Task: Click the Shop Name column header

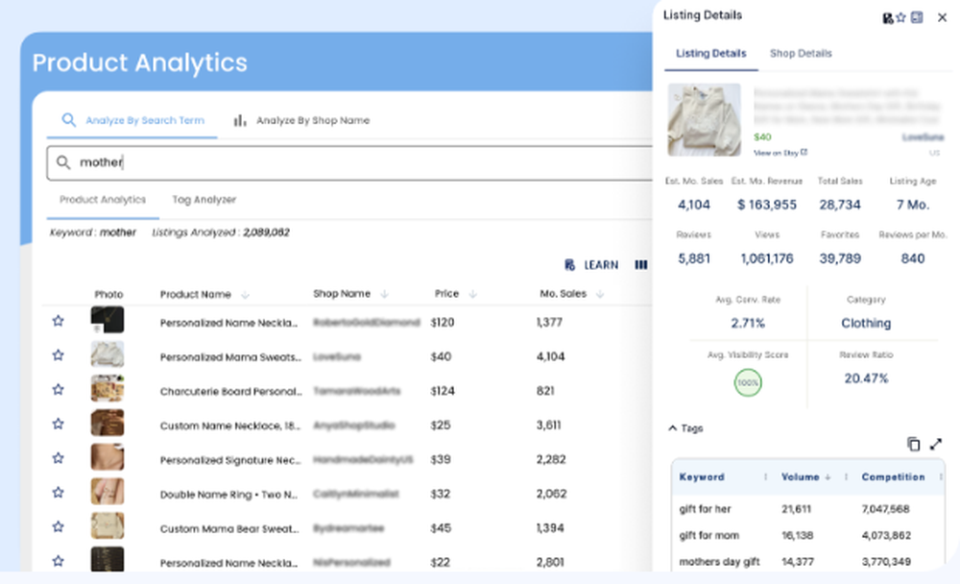Action: 342,294
